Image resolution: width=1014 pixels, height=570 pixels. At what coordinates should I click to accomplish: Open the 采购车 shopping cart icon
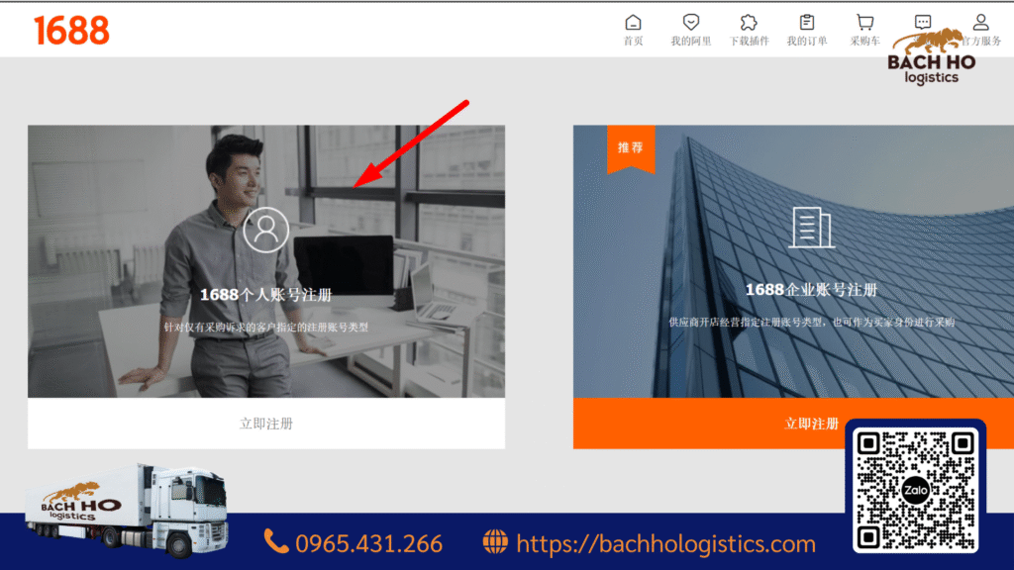point(864,23)
